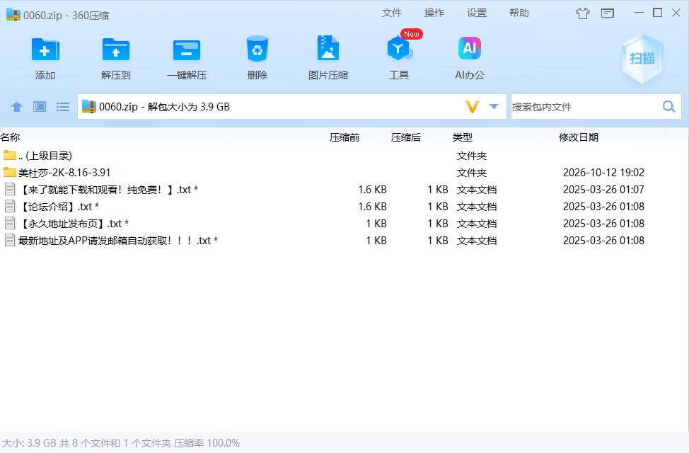Open the 设置 menu

click(476, 13)
